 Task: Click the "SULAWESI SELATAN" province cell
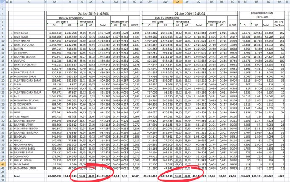point(29,57)
